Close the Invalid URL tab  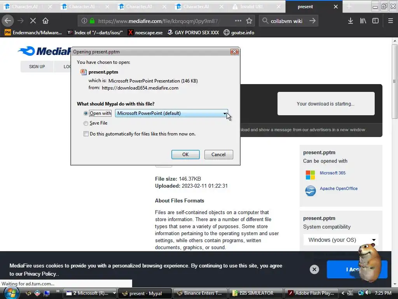point(279,7)
